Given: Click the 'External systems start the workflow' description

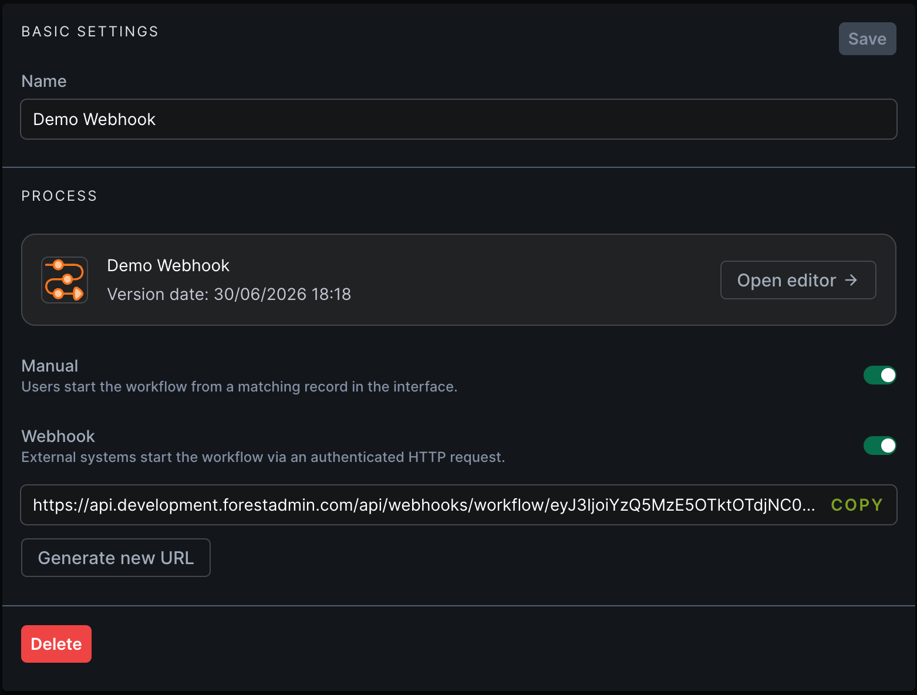Looking at the screenshot, I should (263, 457).
